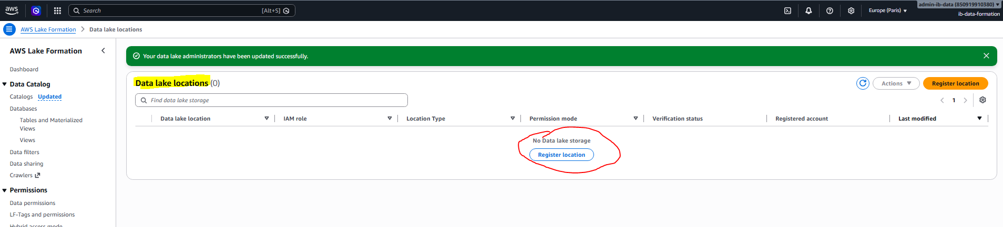Viewport: 1003px width, 227px height.
Task: Open table preferences gear icon
Action: [x=982, y=100]
